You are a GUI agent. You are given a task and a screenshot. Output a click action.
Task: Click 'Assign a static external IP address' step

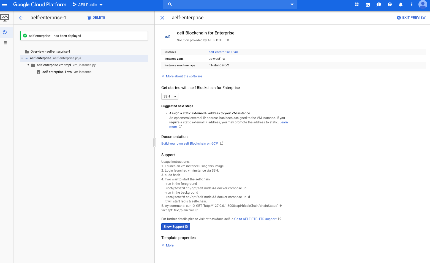[x=209, y=113]
